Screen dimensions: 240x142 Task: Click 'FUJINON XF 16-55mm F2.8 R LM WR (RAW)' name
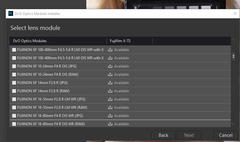click(52, 107)
